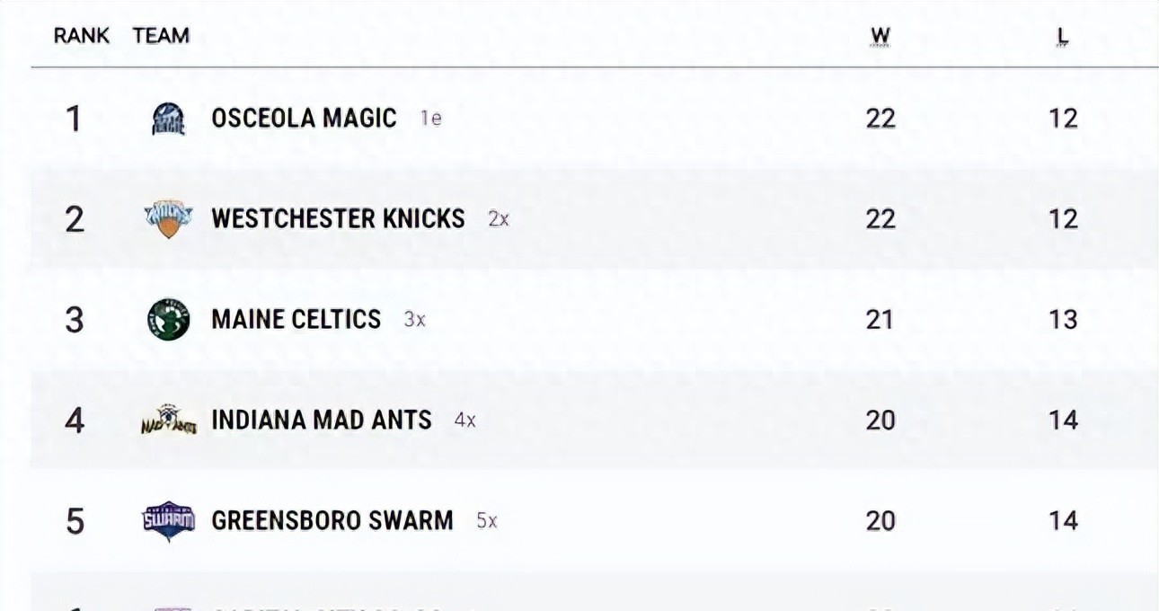
Task: Sort by the RANK column header
Action: pos(82,36)
